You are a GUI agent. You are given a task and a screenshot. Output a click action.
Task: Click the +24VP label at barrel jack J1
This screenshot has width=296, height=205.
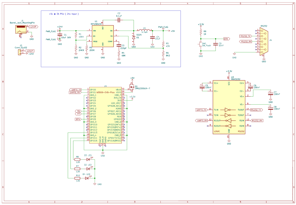pyautogui.click(x=33, y=27)
